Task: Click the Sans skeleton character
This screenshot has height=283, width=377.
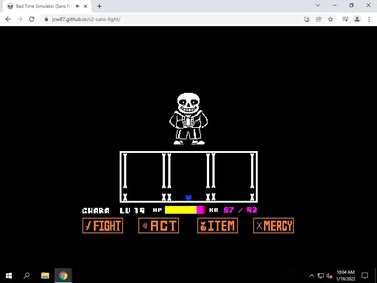Action: [188, 119]
